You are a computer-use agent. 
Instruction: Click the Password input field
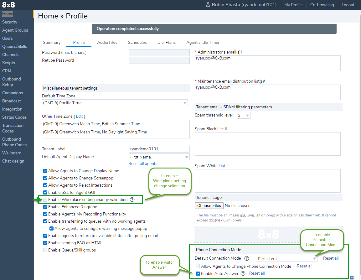[159, 53]
